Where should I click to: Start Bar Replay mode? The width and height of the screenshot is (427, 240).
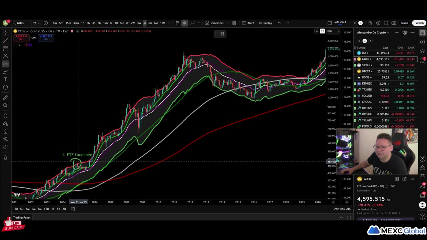[x=265, y=23]
